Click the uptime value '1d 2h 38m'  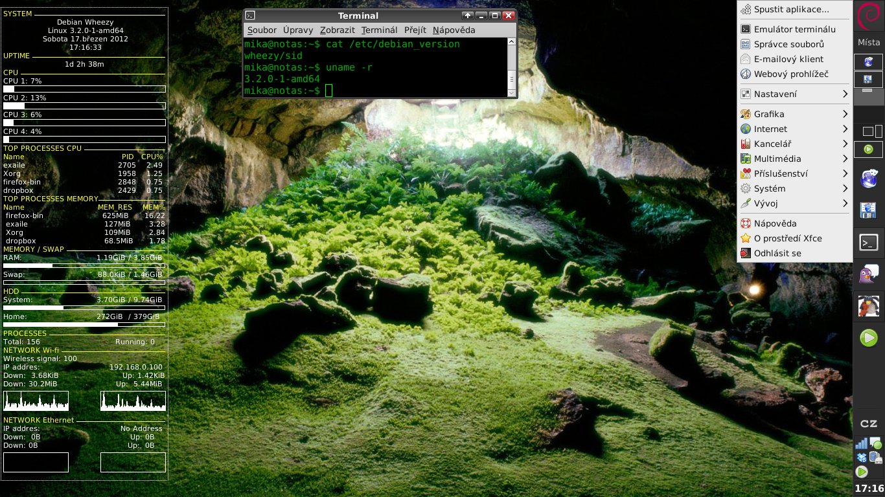[84, 64]
